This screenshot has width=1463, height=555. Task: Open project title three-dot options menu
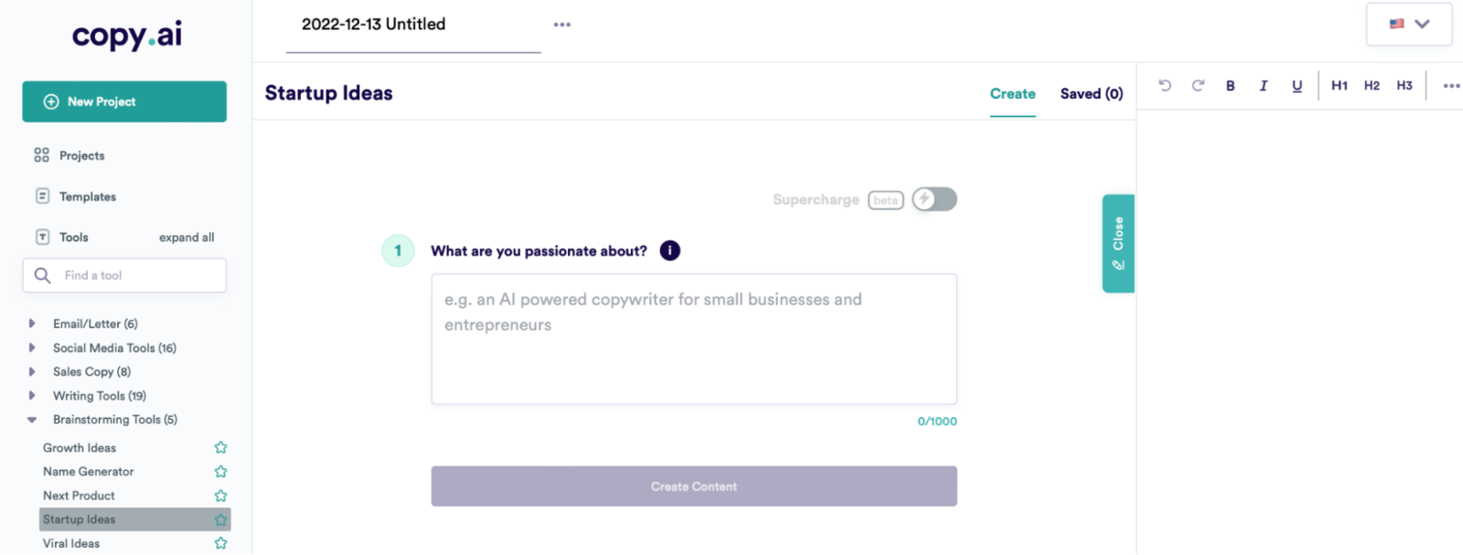pos(562,25)
